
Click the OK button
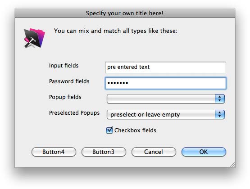coord(204,152)
